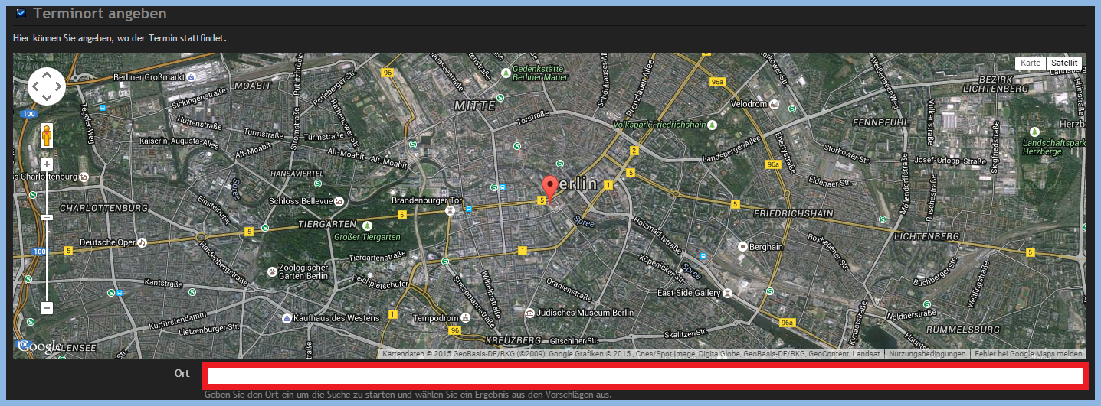This screenshot has width=1101, height=406.
Task: Uncheck the Terminort angeben checkbox
Action: coord(21,13)
